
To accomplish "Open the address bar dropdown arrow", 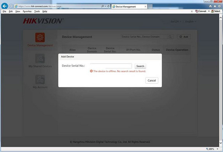I will pyautogui.click(x=105, y=6).
